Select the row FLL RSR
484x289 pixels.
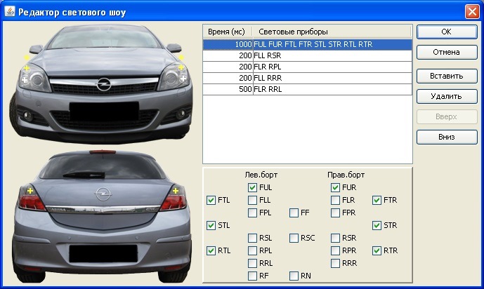tap(307, 55)
